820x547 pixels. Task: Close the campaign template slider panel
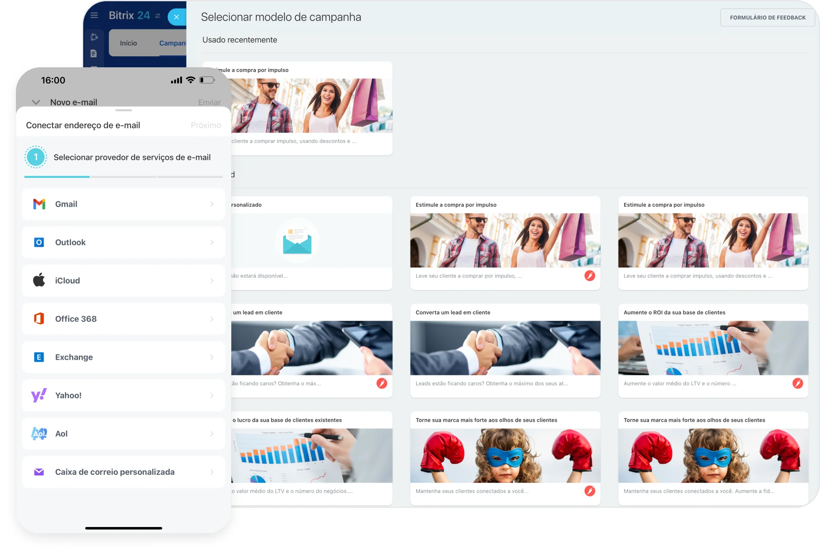click(176, 17)
